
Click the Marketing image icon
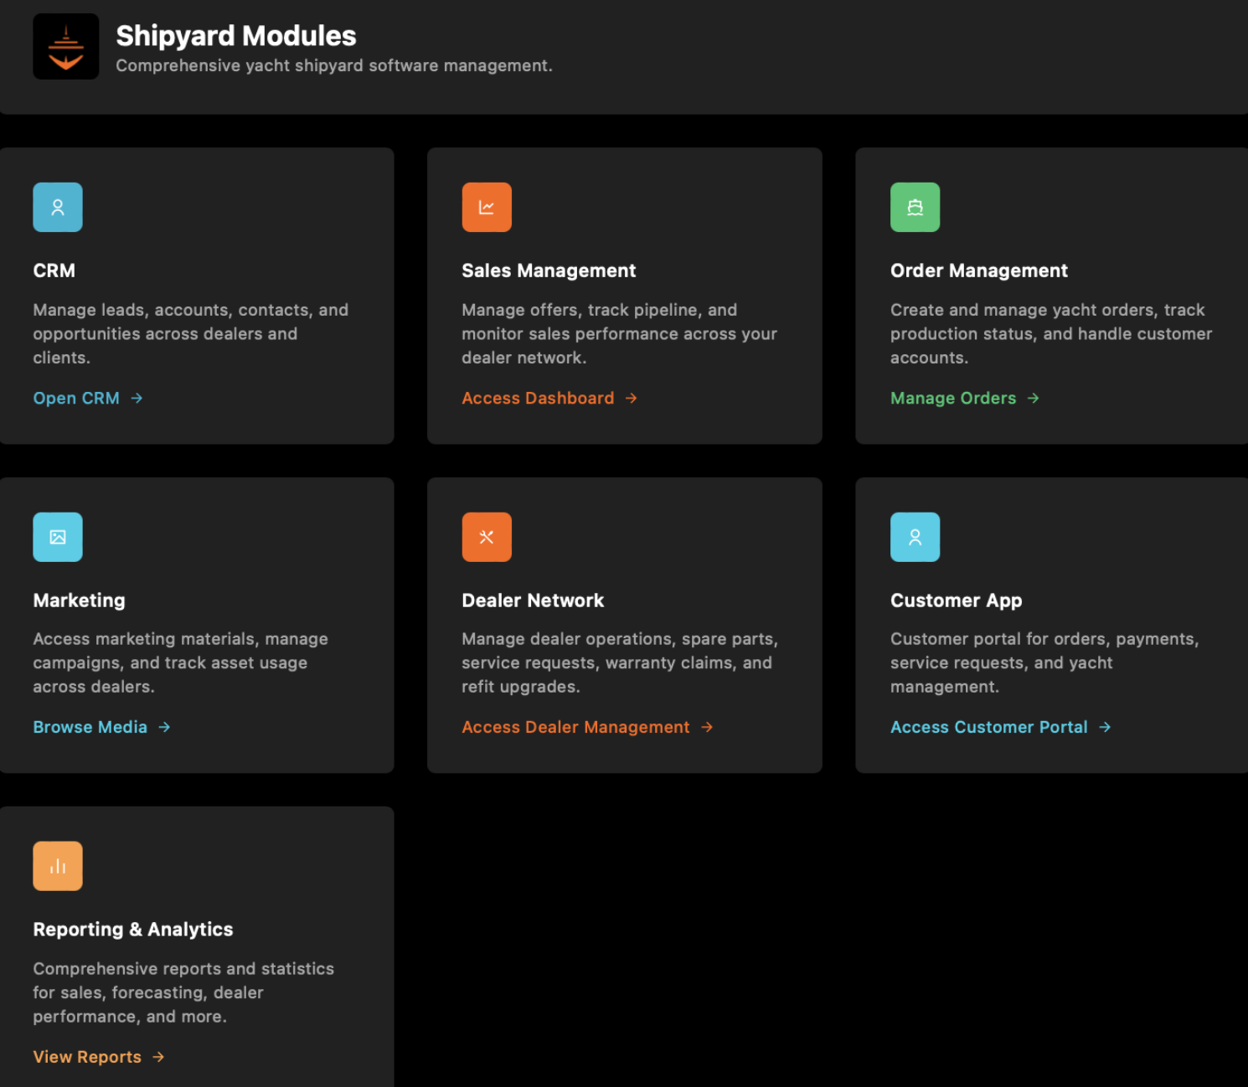pyautogui.click(x=58, y=537)
